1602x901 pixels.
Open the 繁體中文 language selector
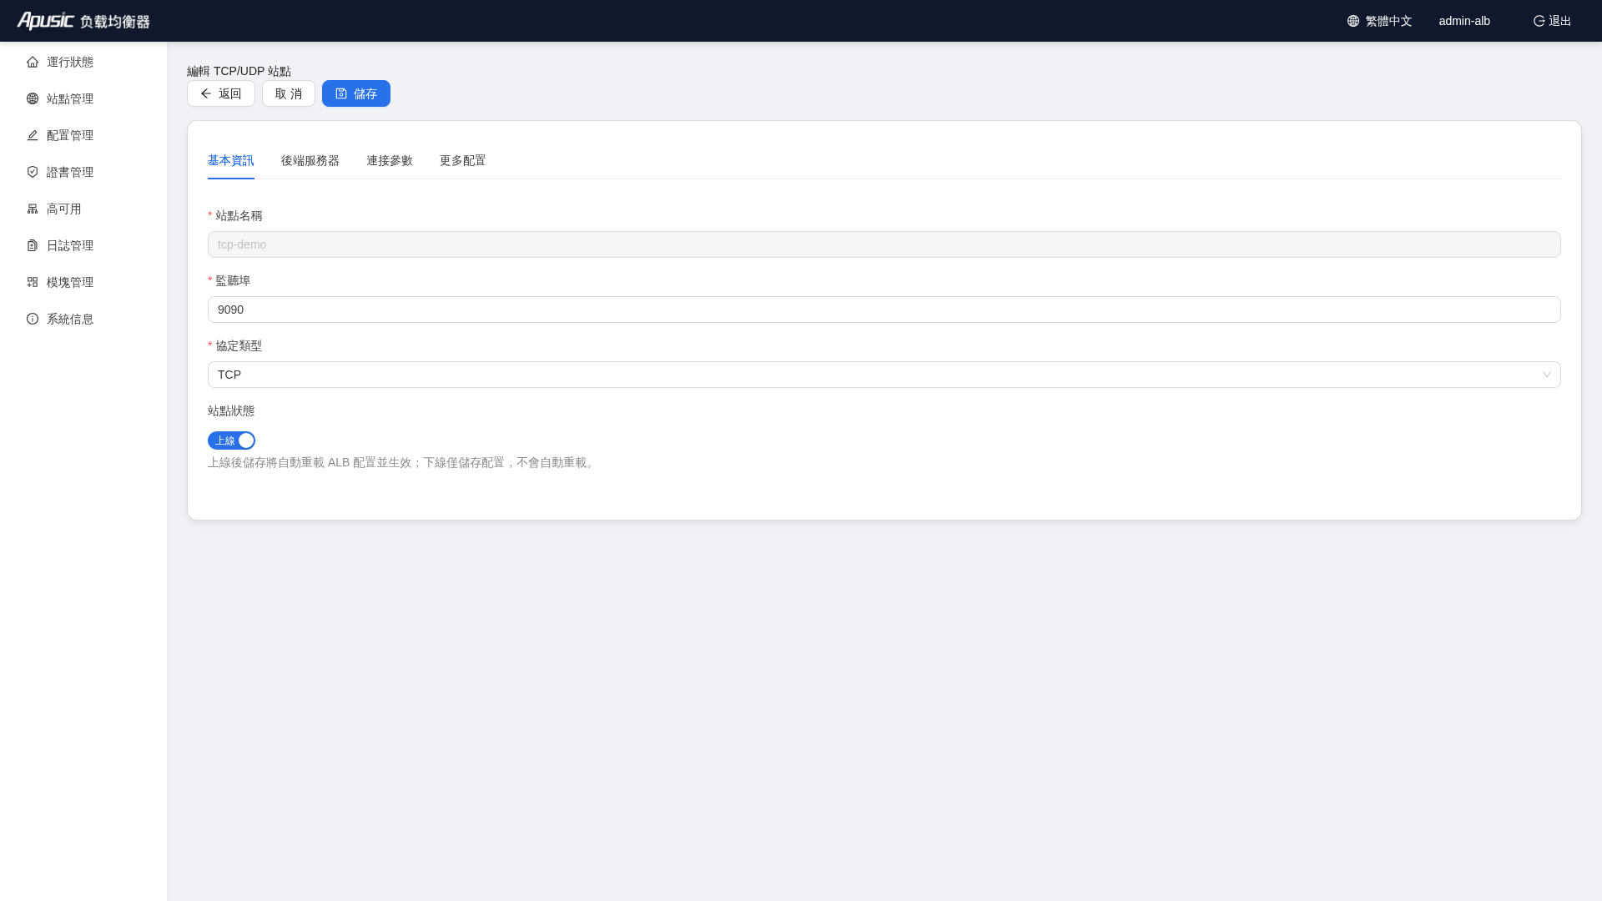click(1380, 21)
